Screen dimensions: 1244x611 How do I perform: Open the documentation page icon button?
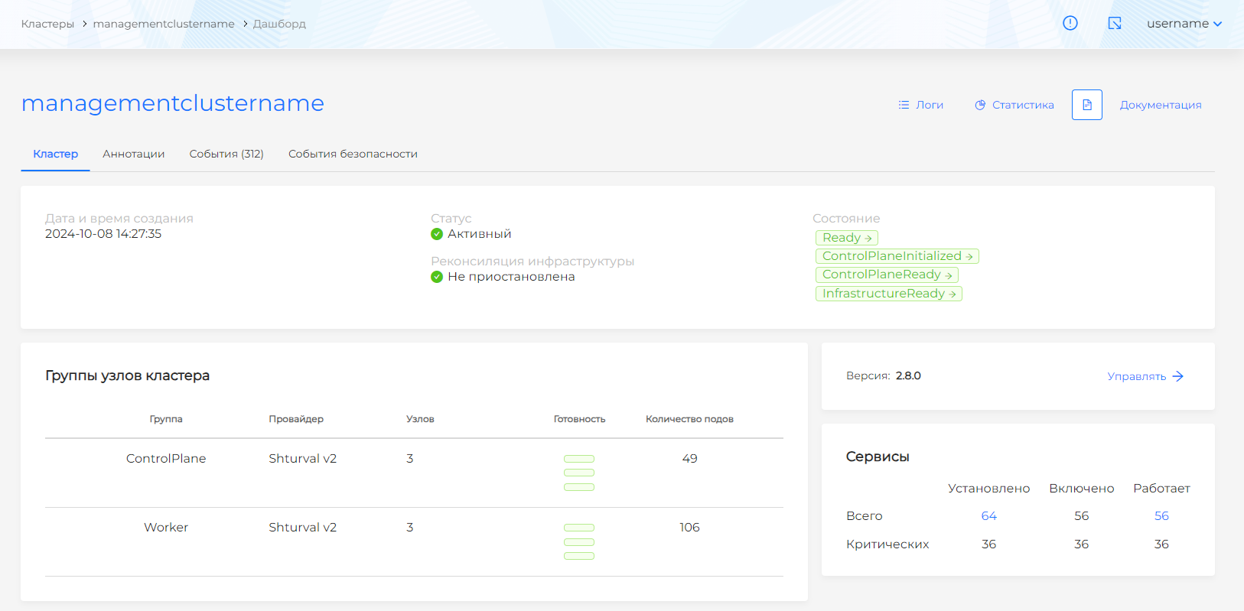(x=1086, y=105)
